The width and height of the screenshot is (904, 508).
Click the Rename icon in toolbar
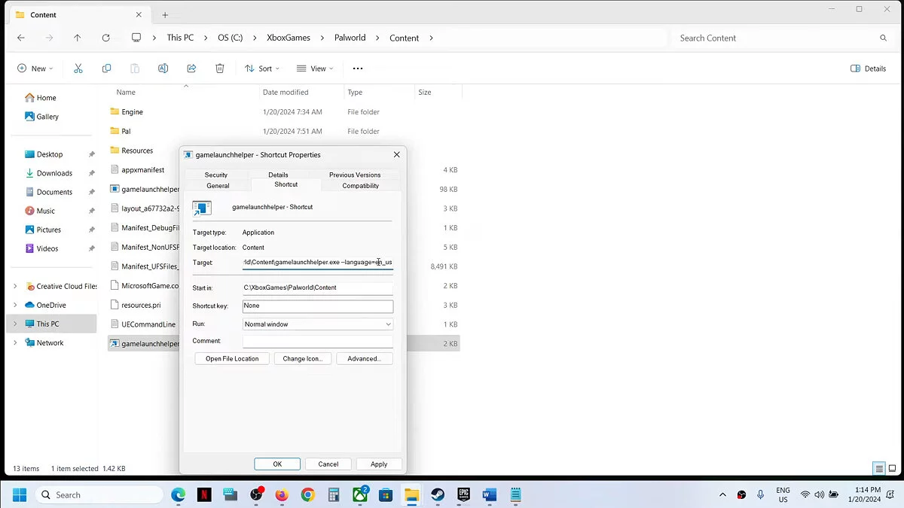pyautogui.click(x=163, y=68)
